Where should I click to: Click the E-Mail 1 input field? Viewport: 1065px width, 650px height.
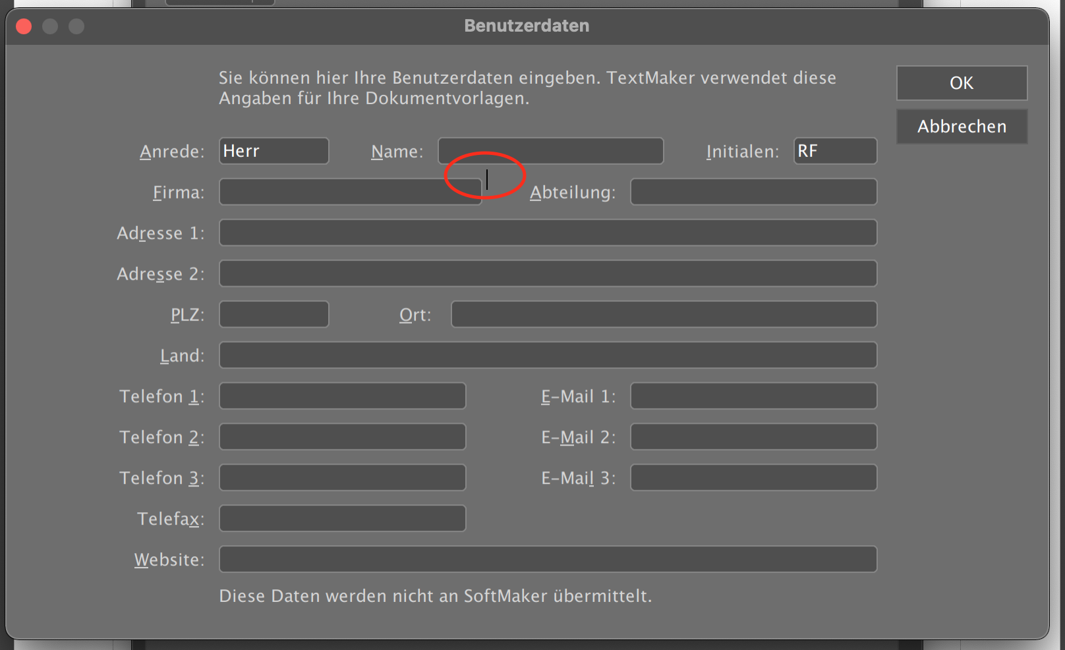coord(754,396)
